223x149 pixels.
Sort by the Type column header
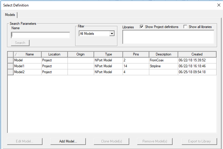[108, 54]
